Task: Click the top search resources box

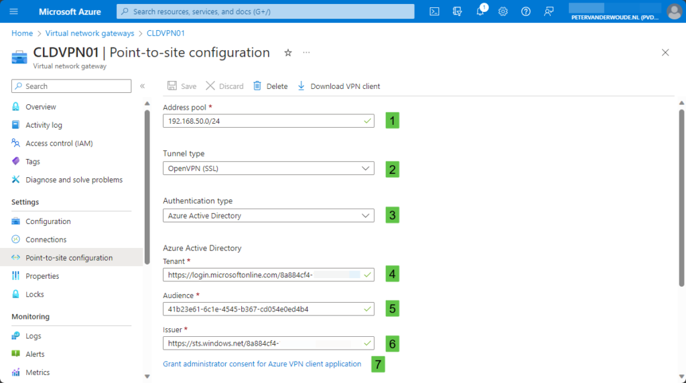Action: pyautogui.click(x=265, y=11)
